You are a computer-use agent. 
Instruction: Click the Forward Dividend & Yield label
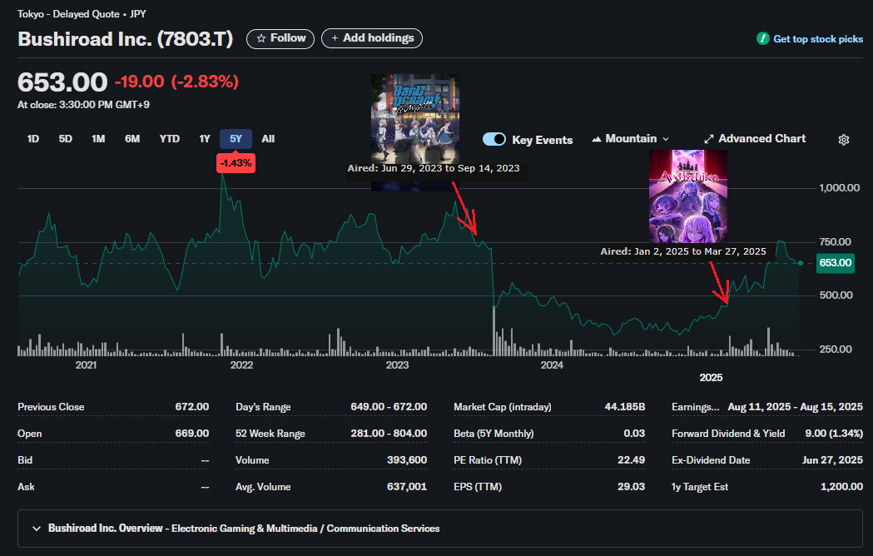pos(728,434)
